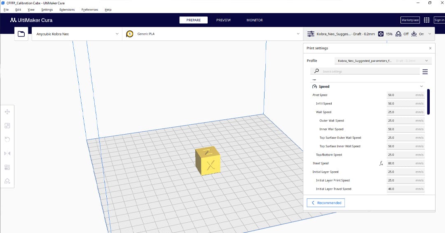Open the Marketplace
Image resolution: width=445 pixels, height=233 pixels.
click(410, 20)
